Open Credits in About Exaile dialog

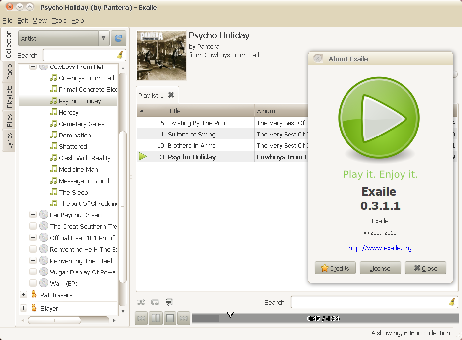pos(335,268)
